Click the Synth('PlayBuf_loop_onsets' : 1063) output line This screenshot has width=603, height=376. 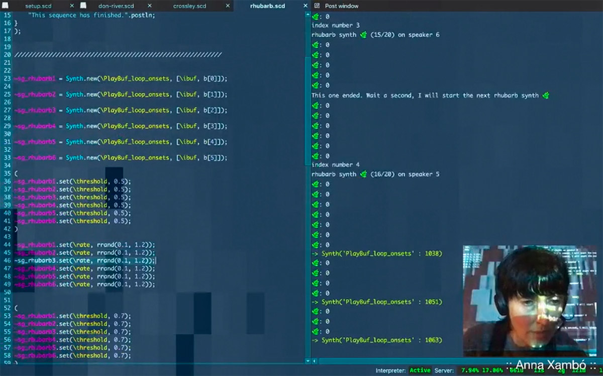(377, 340)
